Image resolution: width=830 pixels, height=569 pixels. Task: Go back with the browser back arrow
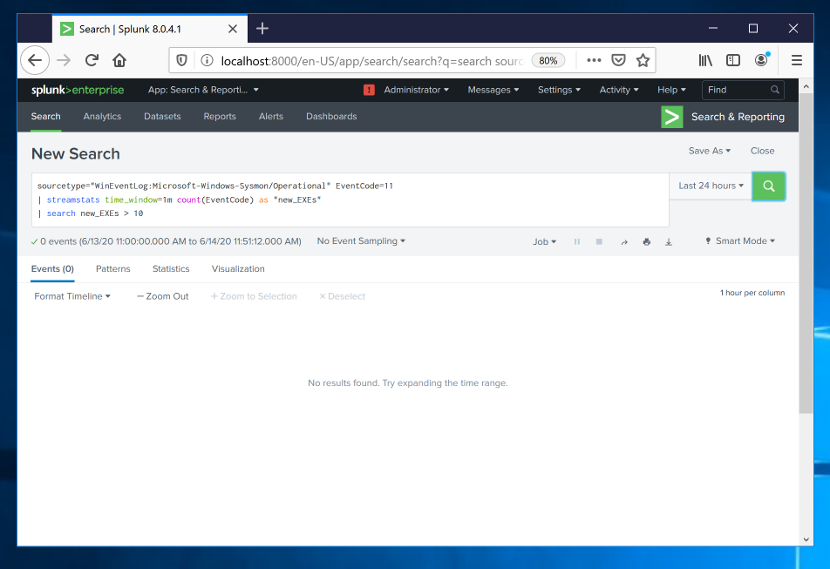35,60
